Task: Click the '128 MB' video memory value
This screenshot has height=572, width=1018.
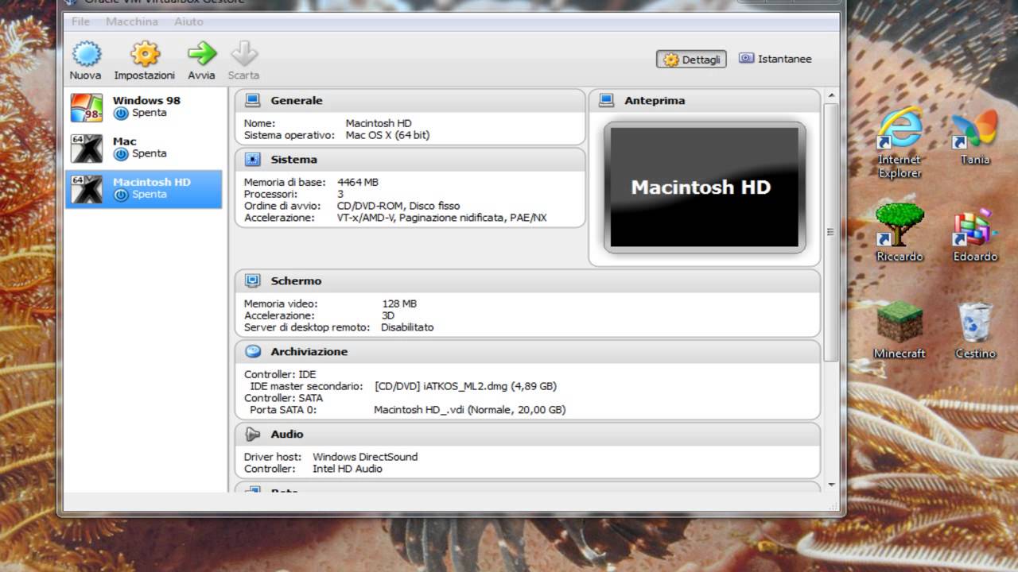Action: click(399, 303)
